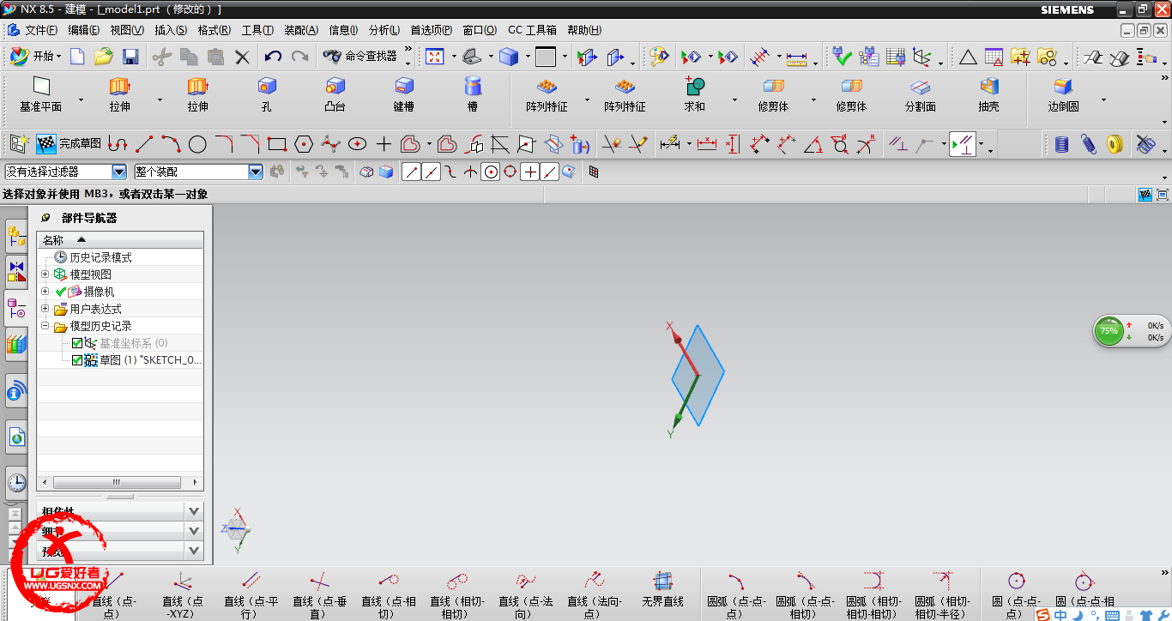Expand the 用户表达式 tree node
This screenshot has width=1172, height=621.
45,309
